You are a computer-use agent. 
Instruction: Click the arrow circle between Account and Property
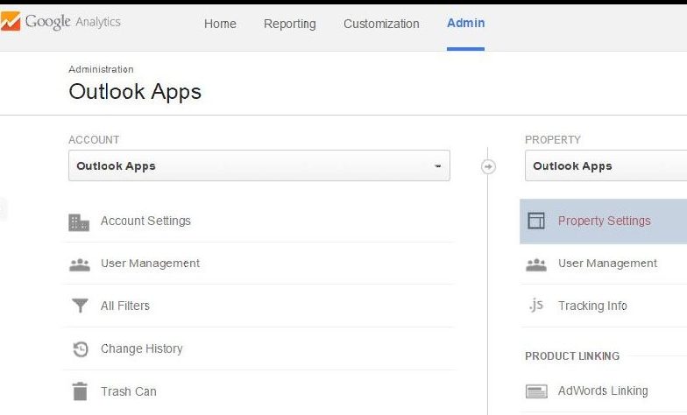click(x=488, y=166)
